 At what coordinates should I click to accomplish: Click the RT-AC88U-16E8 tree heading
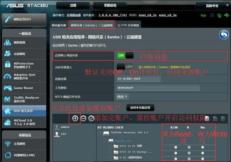tap(110, 127)
